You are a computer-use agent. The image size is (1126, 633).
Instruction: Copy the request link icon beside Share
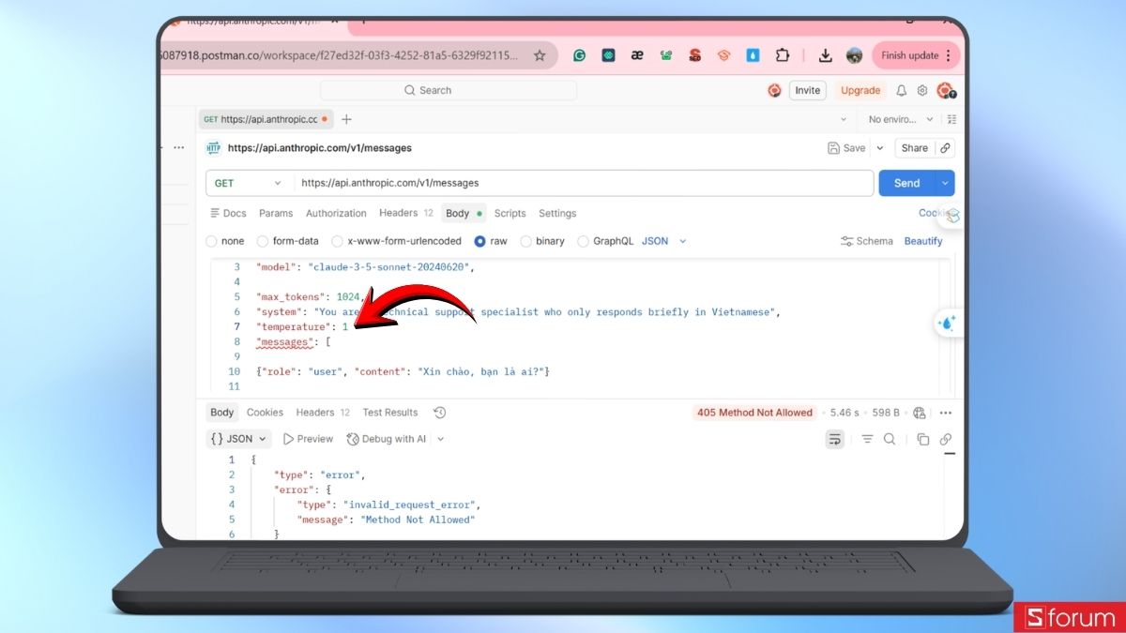(946, 148)
